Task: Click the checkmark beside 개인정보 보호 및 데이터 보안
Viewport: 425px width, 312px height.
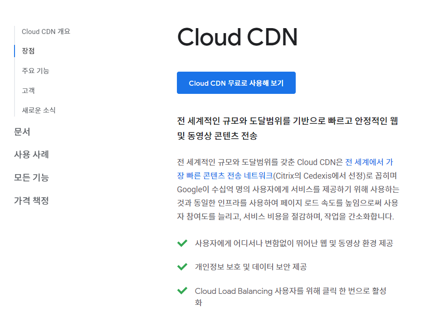Action: pos(182,267)
